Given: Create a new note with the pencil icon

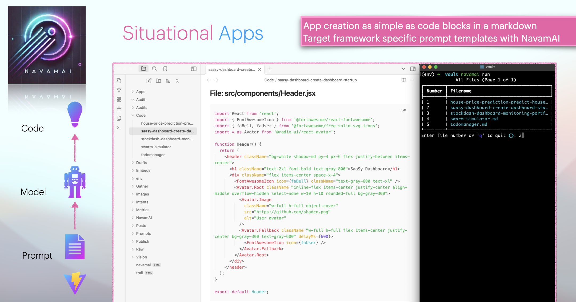Looking at the screenshot, I should point(149,81).
